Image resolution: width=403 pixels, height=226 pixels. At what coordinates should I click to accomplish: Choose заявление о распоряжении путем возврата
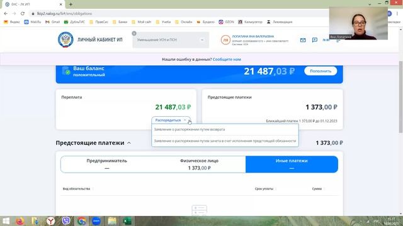225,129
